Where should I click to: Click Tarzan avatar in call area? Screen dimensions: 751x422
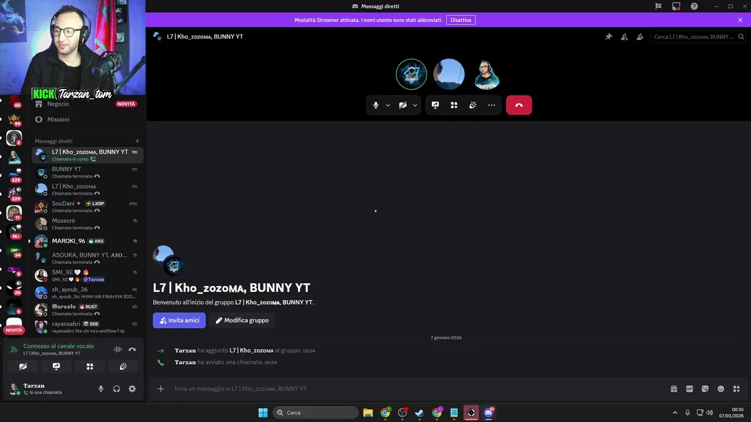[486, 74]
